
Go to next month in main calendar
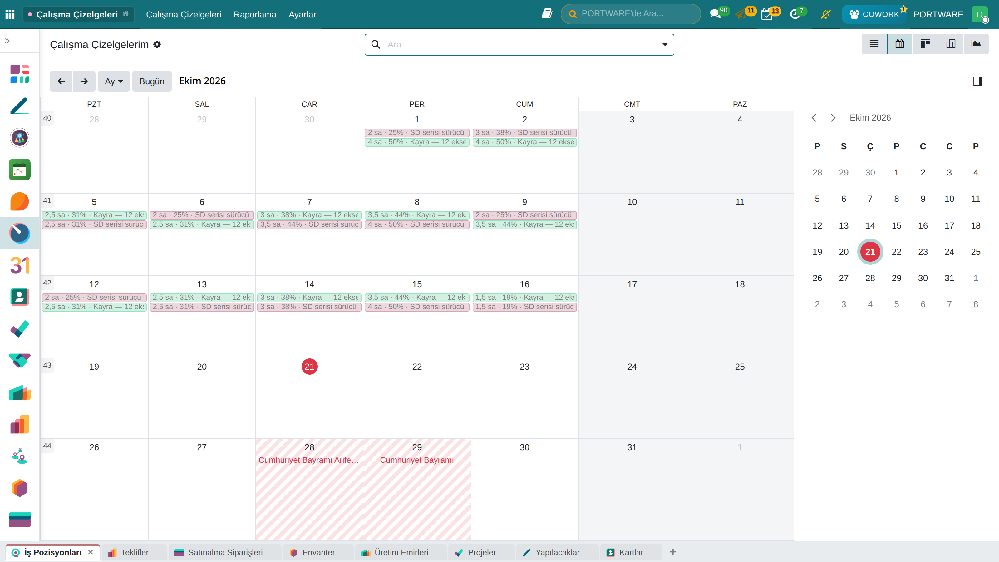84,81
